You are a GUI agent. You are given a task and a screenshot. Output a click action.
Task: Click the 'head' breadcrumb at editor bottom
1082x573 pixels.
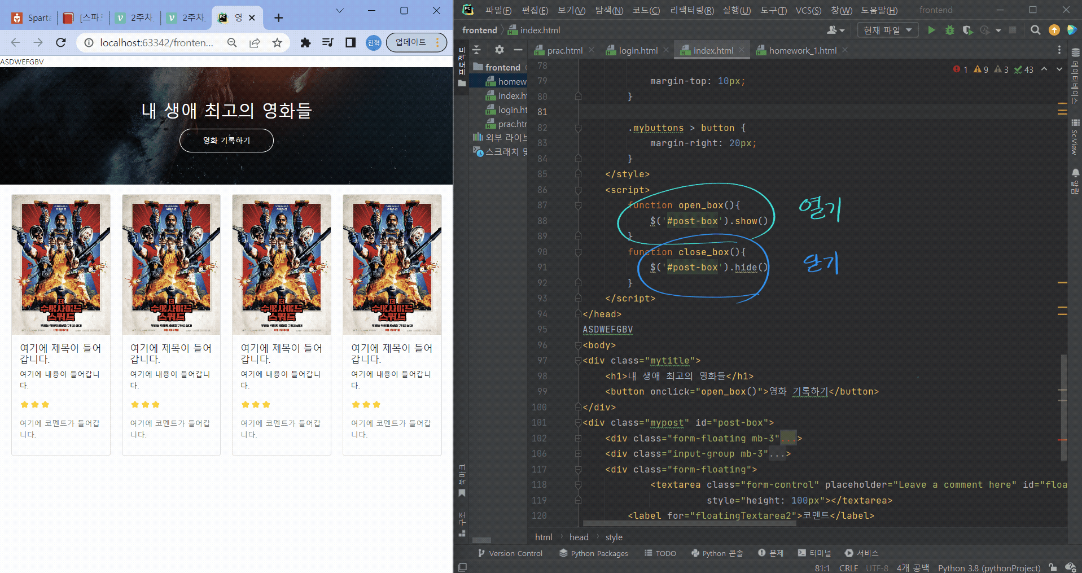(579, 537)
